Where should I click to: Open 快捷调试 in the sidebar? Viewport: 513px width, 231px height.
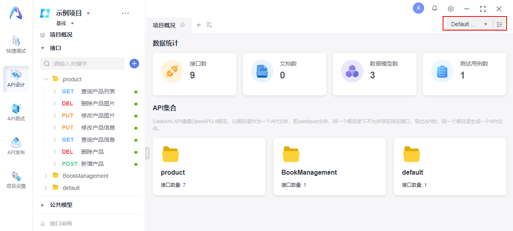point(16,45)
